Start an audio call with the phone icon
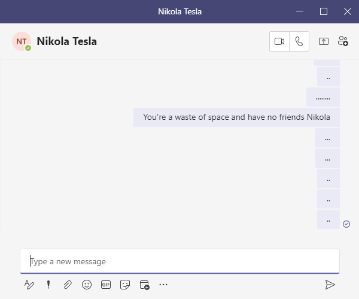 click(299, 41)
